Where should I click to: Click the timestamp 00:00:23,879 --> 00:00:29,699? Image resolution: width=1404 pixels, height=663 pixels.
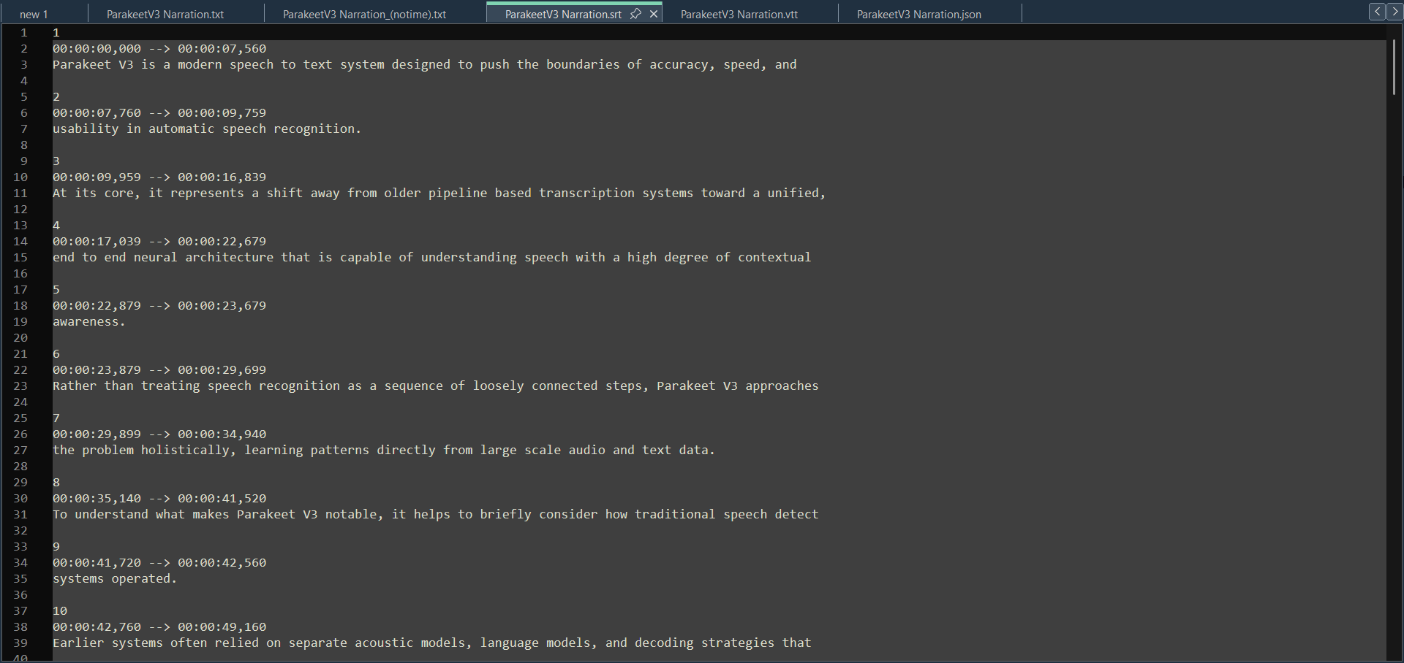pos(159,370)
